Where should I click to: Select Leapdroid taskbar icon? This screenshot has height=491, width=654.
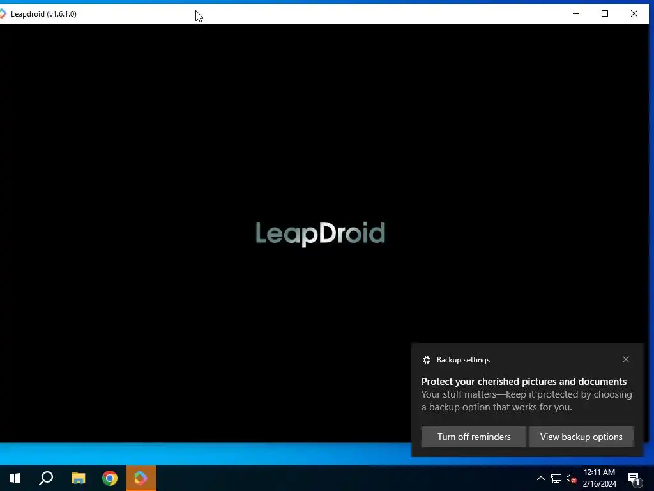pyautogui.click(x=141, y=478)
